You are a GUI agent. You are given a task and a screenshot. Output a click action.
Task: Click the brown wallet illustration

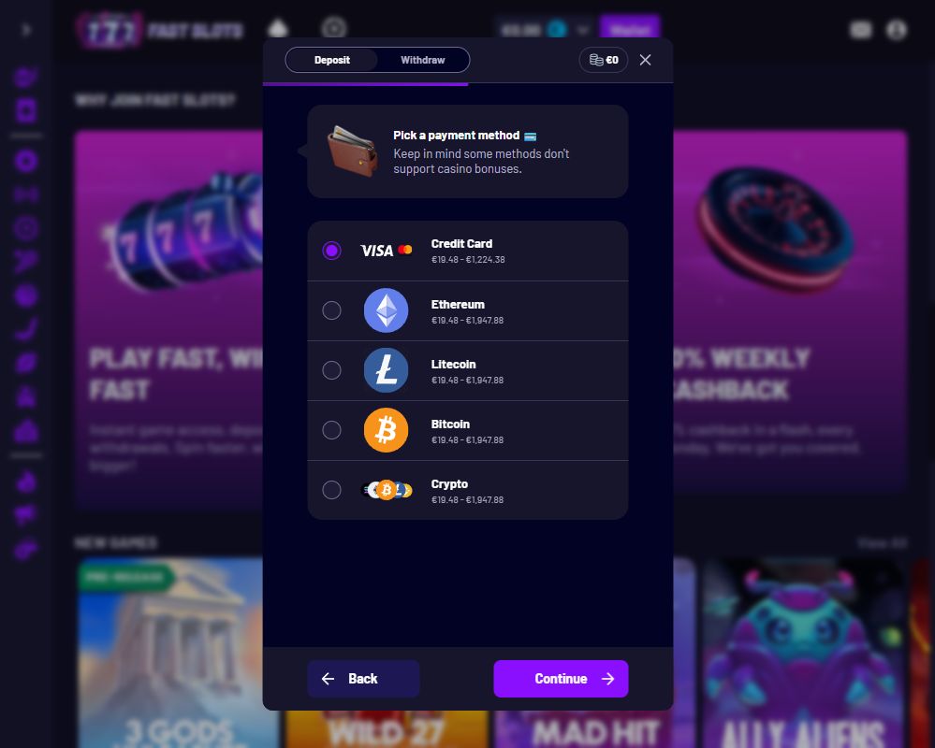click(353, 151)
